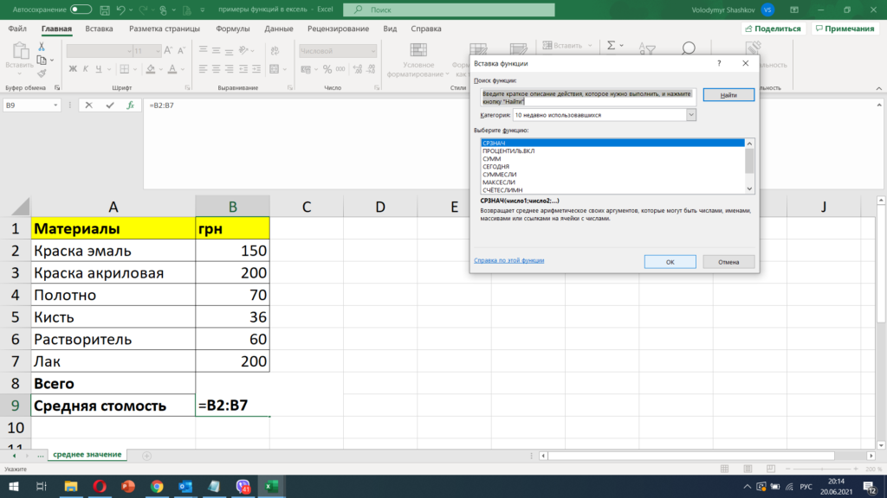Select СЕГОДНЯ in function list
Viewport: 887px width, 498px height.
coord(495,167)
